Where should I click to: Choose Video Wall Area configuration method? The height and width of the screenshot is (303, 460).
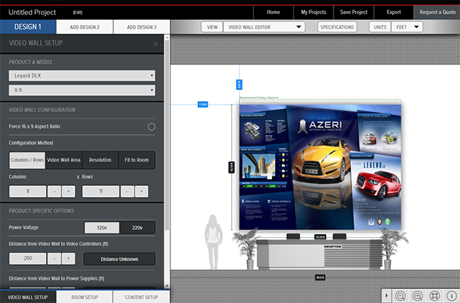64,160
